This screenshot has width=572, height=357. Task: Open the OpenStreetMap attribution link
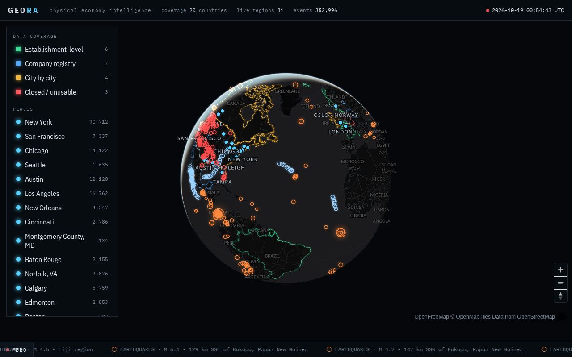(536, 317)
